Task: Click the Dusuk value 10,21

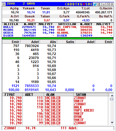Action: [x=31, y=20]
